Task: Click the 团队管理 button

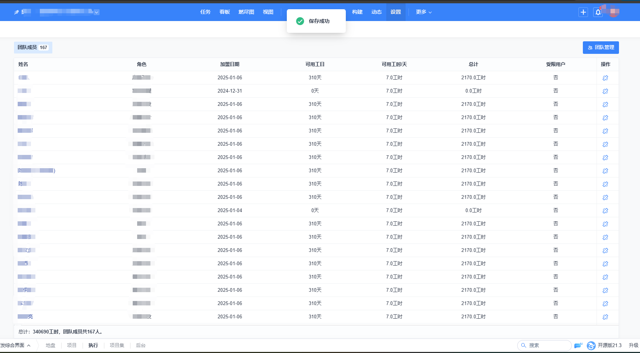Action: coord(601,48)
